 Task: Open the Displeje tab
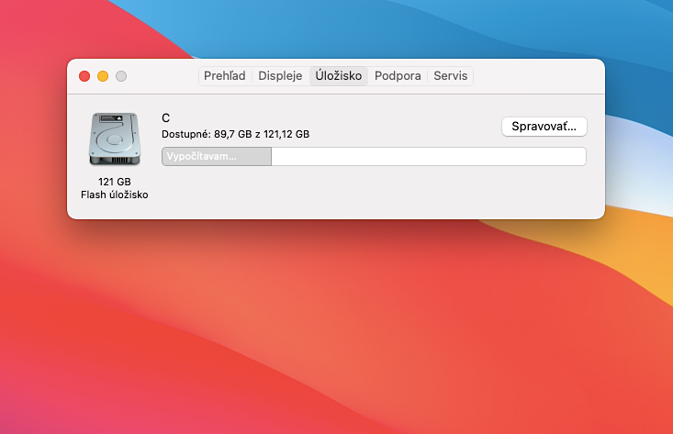point(280,76)
